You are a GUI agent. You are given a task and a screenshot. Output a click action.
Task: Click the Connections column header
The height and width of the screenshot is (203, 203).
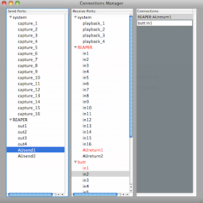point(164,11)
